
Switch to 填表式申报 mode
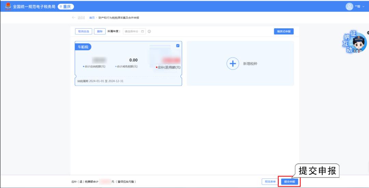[284, 31]
